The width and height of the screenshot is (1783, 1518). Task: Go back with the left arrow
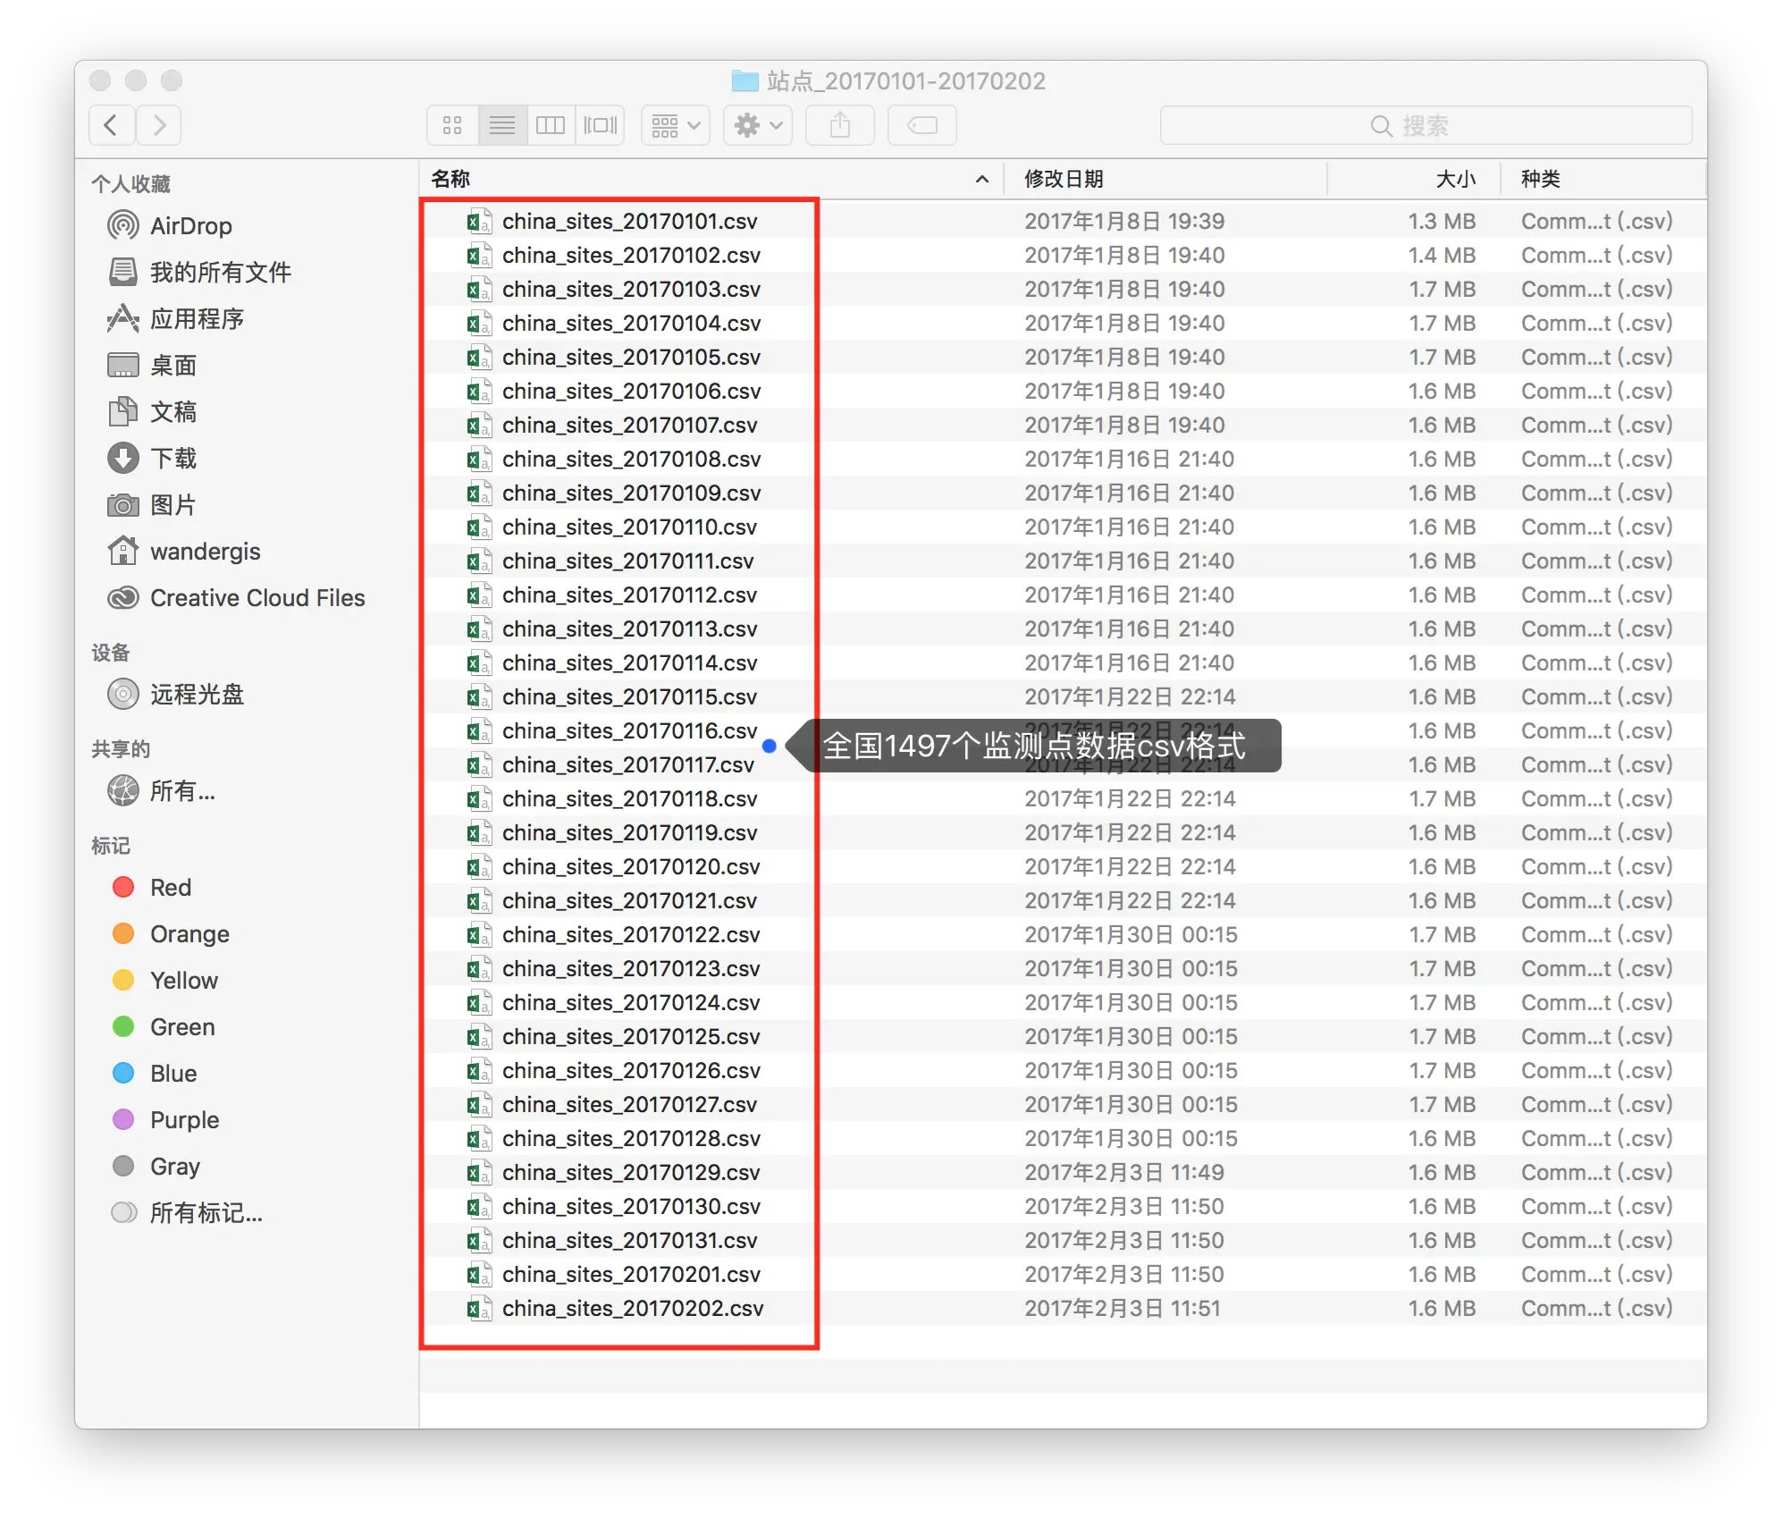pos(112,125)
